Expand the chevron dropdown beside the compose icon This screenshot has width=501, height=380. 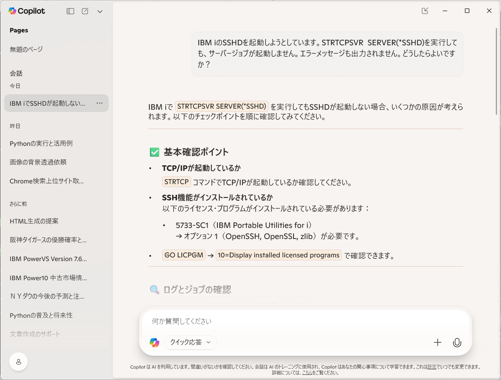point(100,11)
